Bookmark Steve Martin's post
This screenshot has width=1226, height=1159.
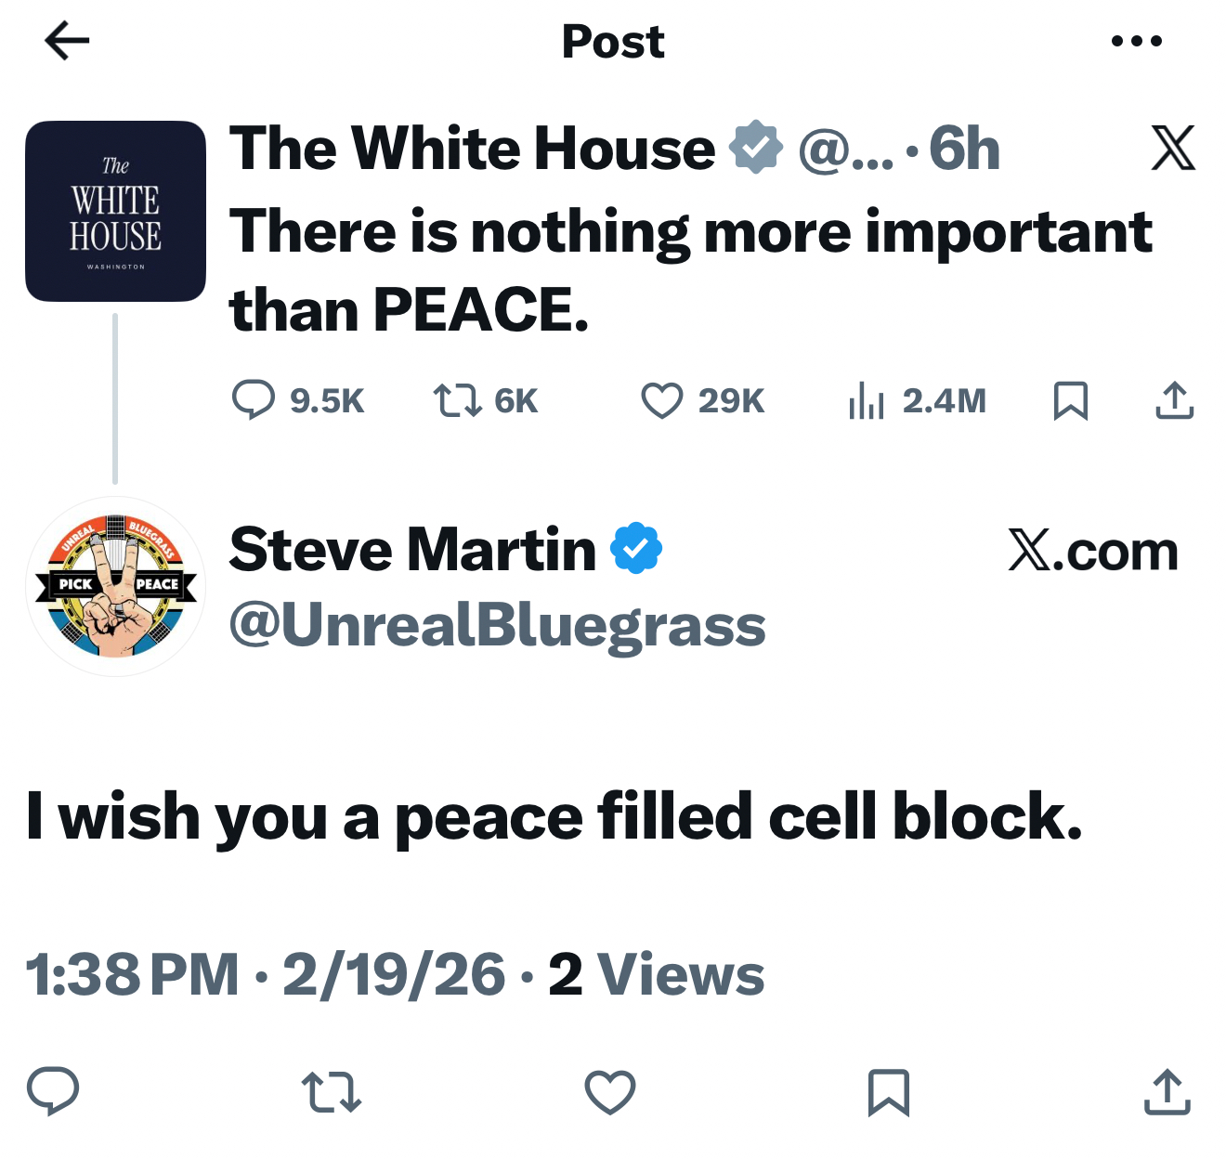(888, 1092)
